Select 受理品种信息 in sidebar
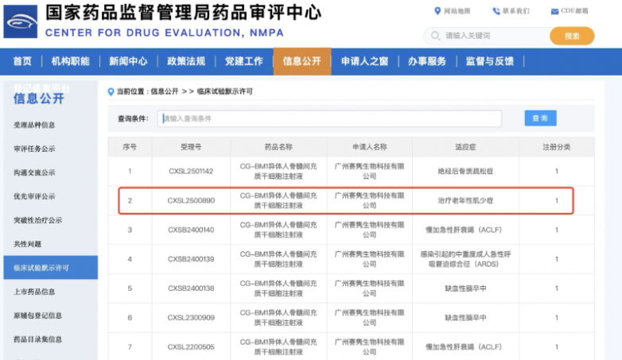The height and width of the screenshot is (360, 622). 34,125
